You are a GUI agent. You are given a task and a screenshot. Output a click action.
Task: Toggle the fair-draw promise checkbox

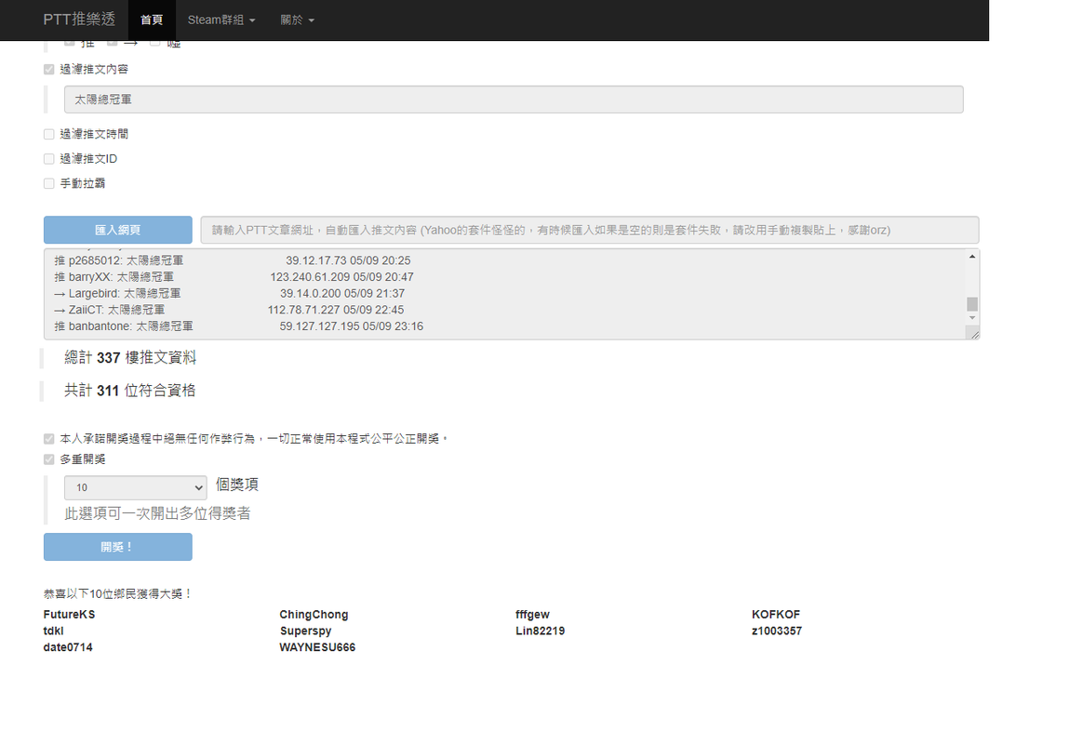tap(49, 439)
